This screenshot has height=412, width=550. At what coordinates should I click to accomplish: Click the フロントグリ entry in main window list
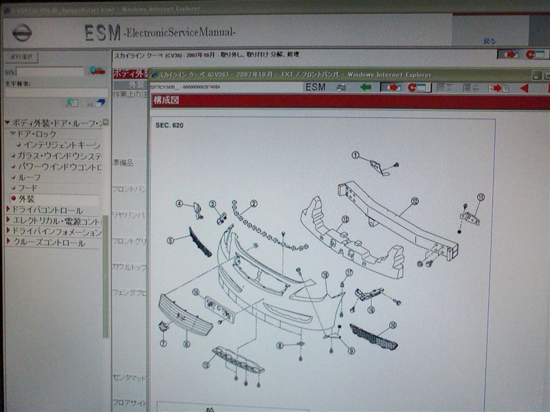[130, 241]
